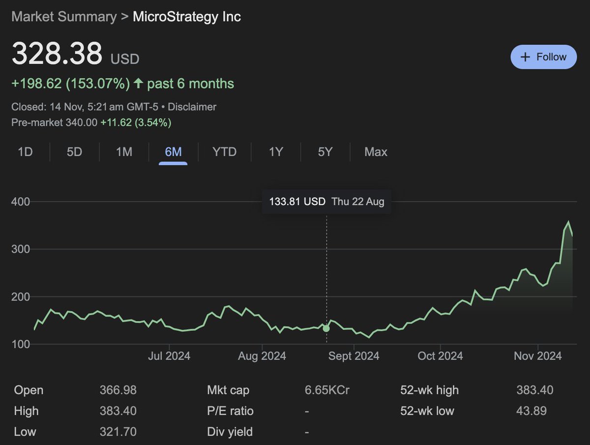The width and height of the screenshot is (590, 445).
Task: Click the 100 y-axis label
Action: (x=21, y=345)
